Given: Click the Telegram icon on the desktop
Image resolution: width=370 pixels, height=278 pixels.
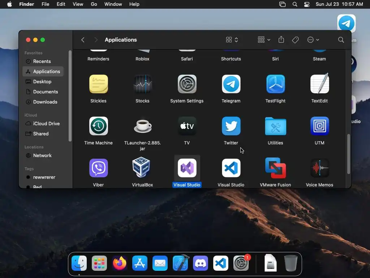Looking at the screenshot, I should tap(347, 23).
